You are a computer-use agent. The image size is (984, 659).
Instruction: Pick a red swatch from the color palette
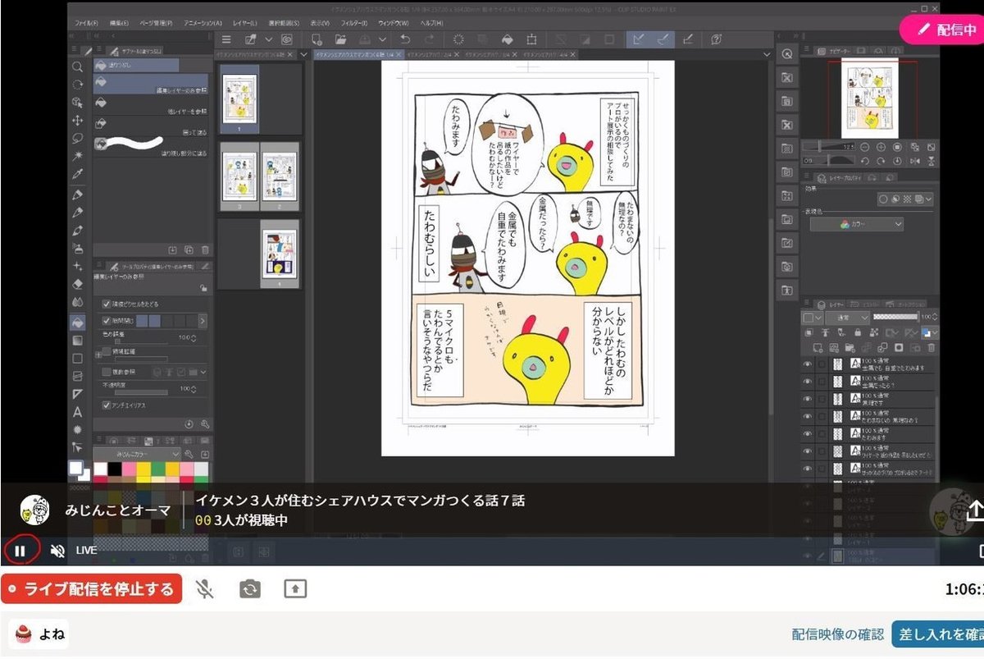coord(99,479)
